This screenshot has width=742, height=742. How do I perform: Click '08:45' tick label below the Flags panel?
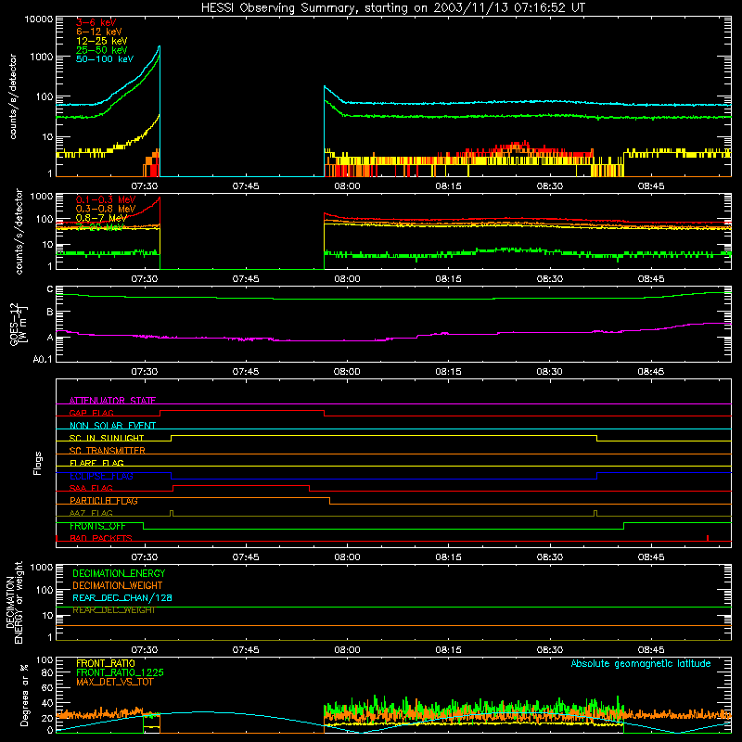[x=651, y=557]
